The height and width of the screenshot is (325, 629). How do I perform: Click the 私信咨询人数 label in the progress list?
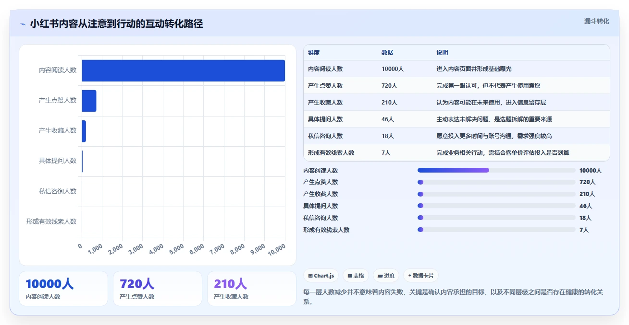tap(321, 218)
